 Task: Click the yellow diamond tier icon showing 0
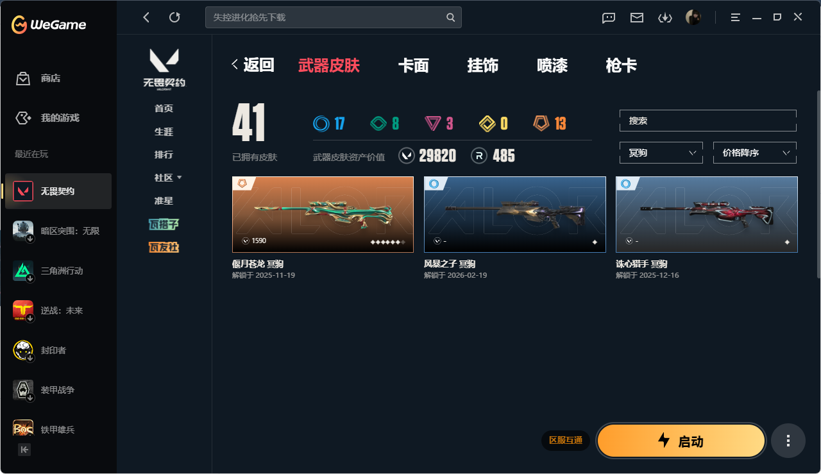(487, 123)
